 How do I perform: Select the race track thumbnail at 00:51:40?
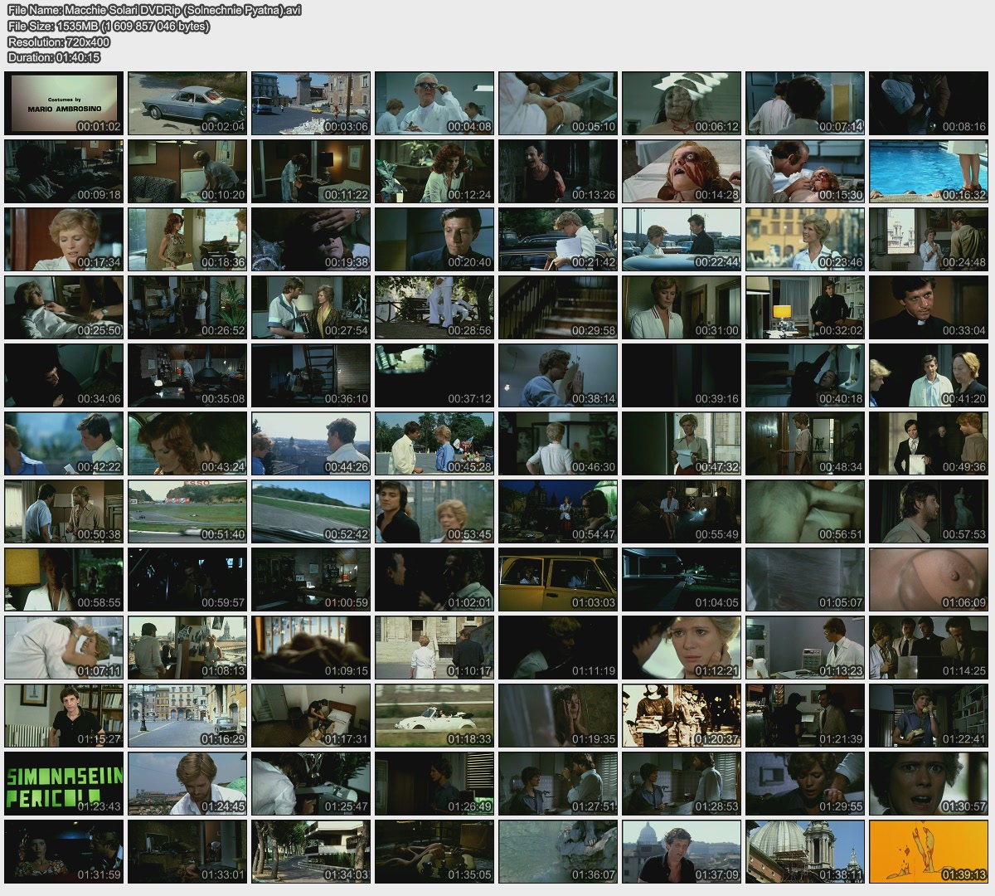pyautogui.click(x=187, y=510)
